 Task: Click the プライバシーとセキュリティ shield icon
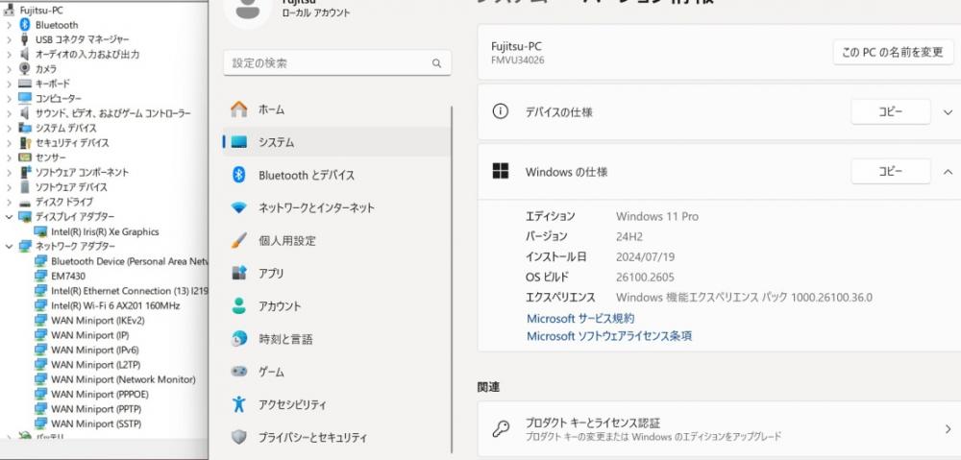tap(239, 437)
